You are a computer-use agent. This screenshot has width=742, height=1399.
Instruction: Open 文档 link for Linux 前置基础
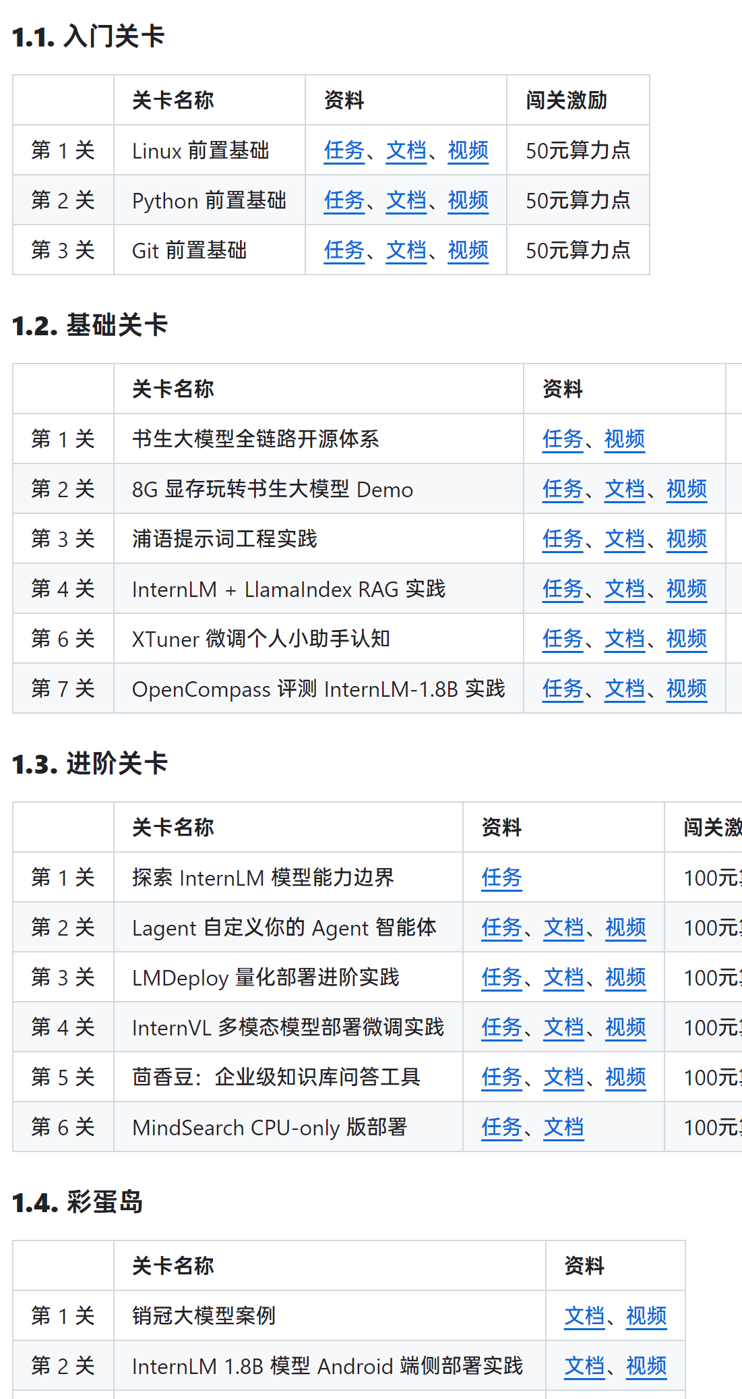pos(406,150)
